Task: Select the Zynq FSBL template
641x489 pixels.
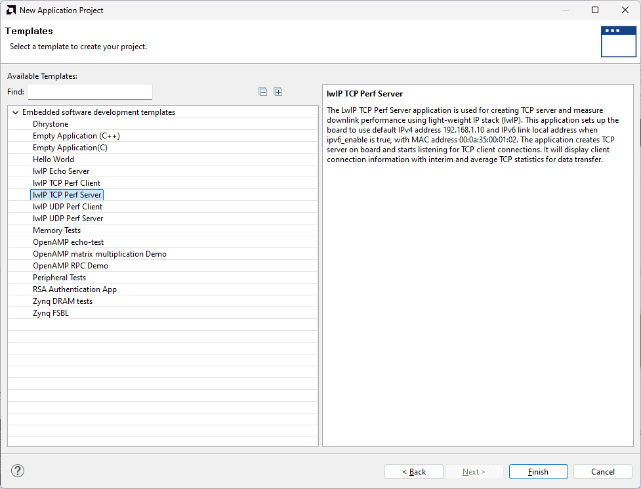Action: coord(51,313)
